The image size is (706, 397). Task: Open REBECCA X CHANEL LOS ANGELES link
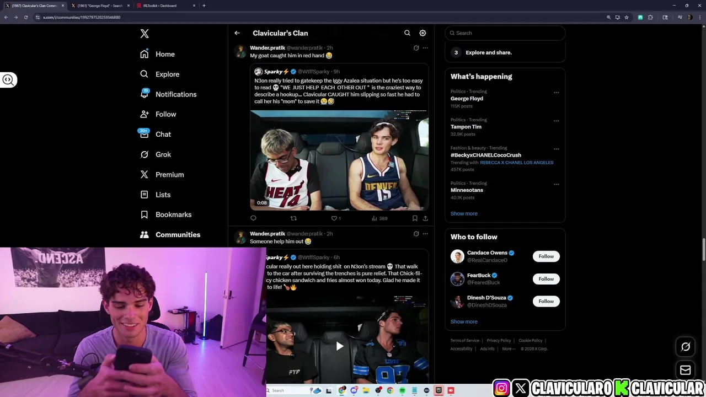(516, 163)
